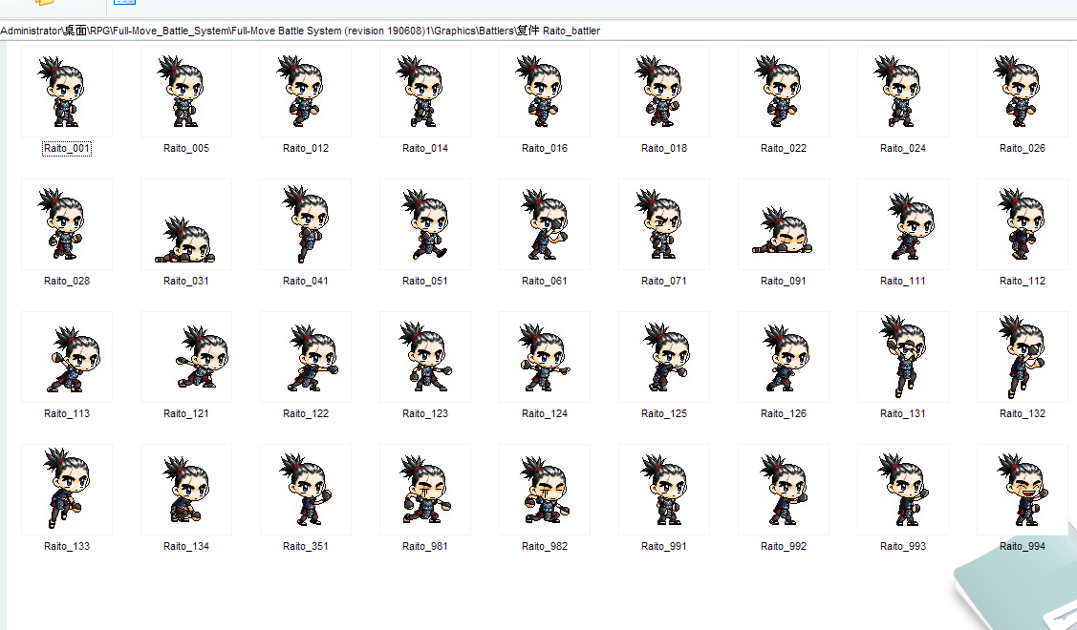
Task: Click the Raito_012 thumbnail image
Action: (306, 92)
